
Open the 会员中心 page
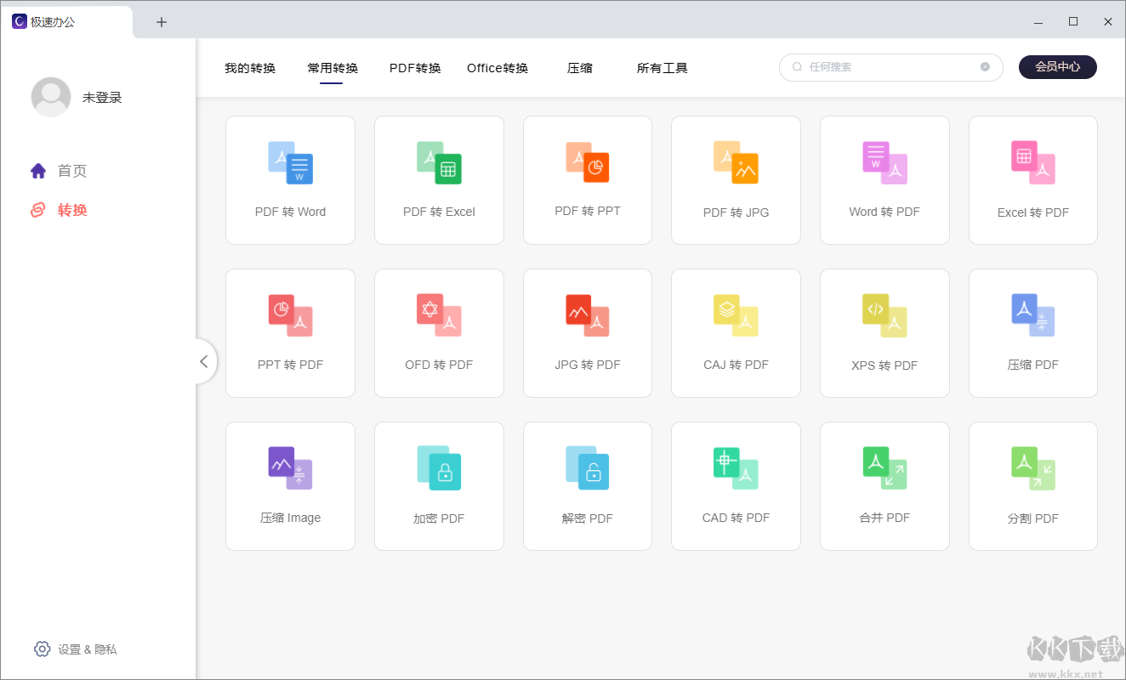coord(1057,66)
